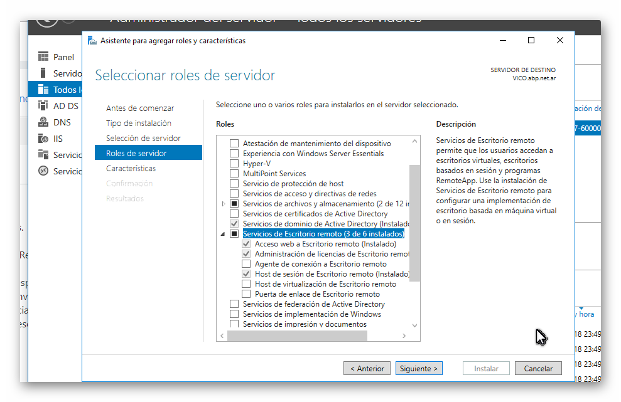The image size is (621, 402).
Task: Expand Servicios de archivos y almacenamiento node
Action: [x=224, y=204]
